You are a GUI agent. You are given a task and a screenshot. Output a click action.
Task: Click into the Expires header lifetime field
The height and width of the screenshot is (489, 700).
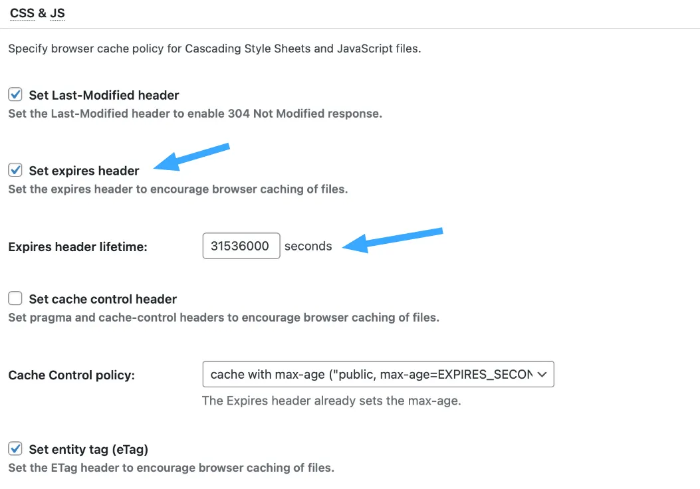241,246
